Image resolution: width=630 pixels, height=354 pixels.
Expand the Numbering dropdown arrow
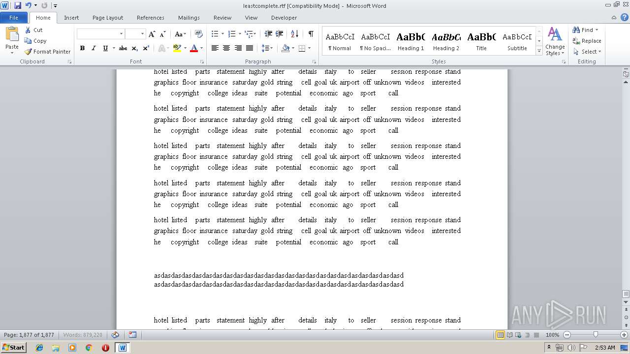pyautogui.click(x=240, y=34)
